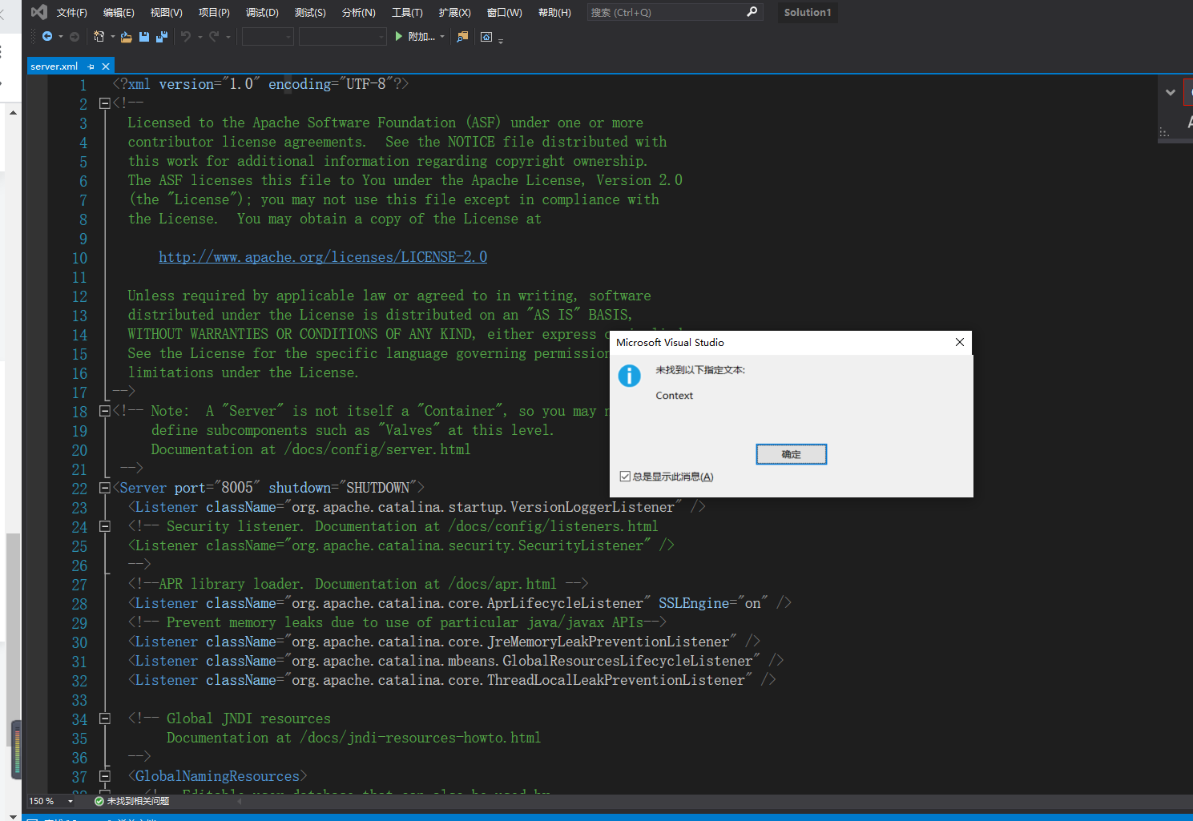
Task: Close the Microsoft Visual Studio dialog
Action: 960,342
